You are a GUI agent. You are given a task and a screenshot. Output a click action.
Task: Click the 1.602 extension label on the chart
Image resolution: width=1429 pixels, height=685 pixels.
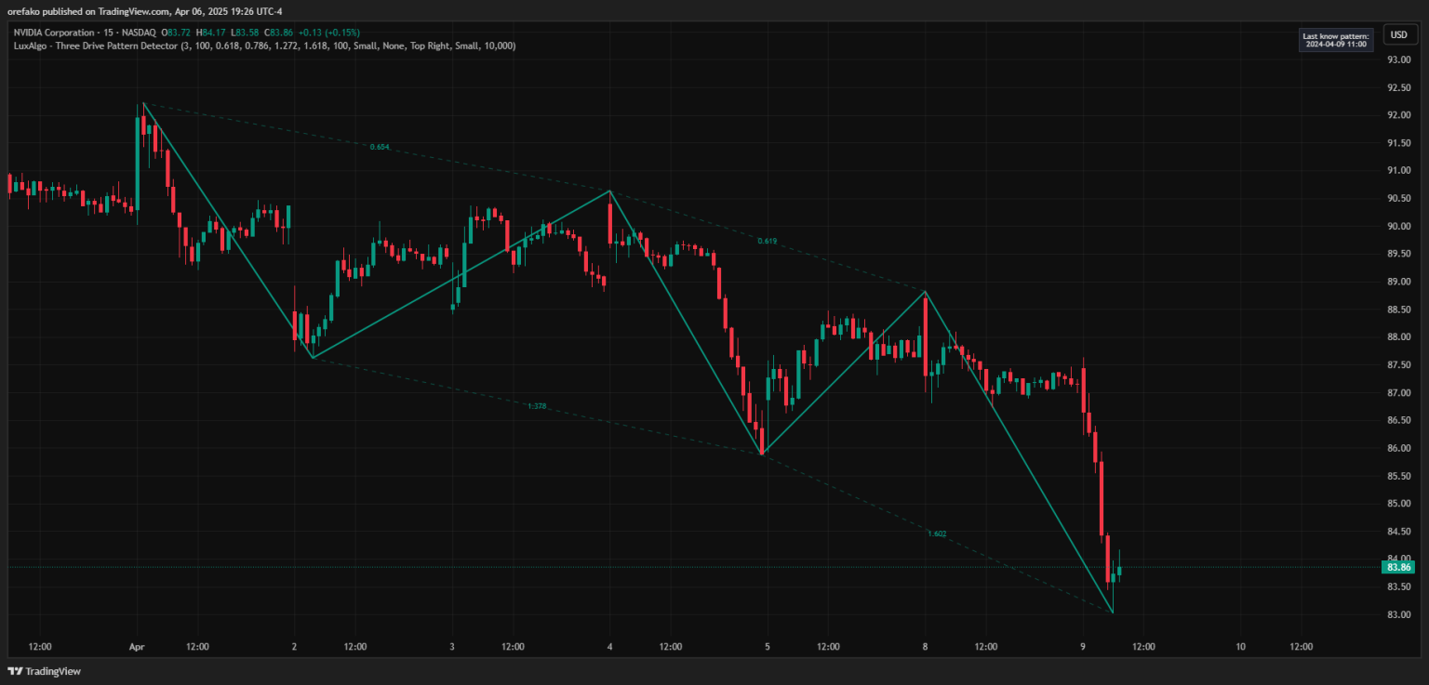click(936, 534)
